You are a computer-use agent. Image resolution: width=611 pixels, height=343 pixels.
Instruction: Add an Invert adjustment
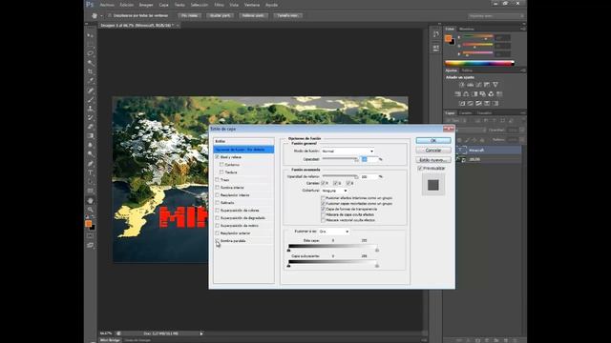(x=462, y=104)
